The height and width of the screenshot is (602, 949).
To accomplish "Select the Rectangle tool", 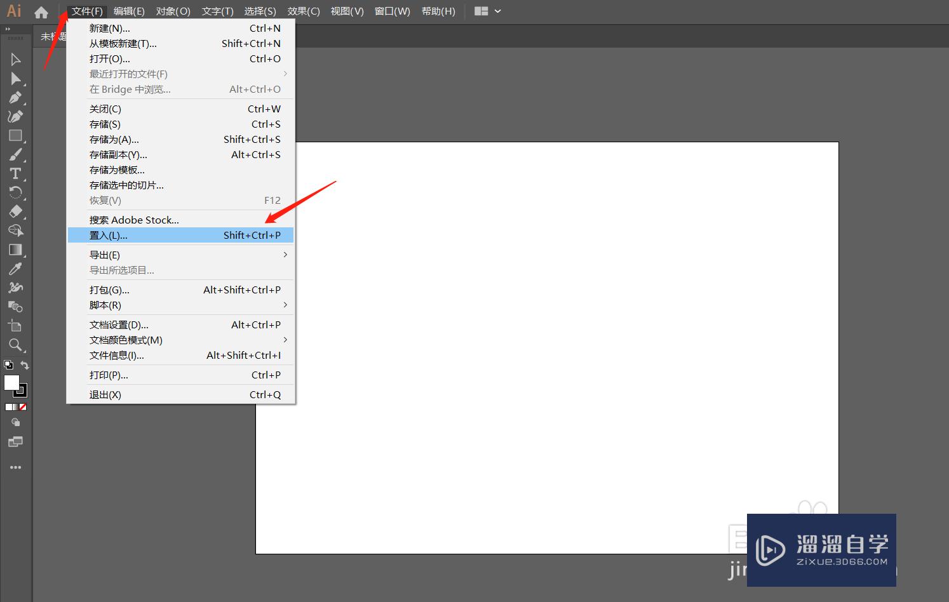I will point(16,136).
